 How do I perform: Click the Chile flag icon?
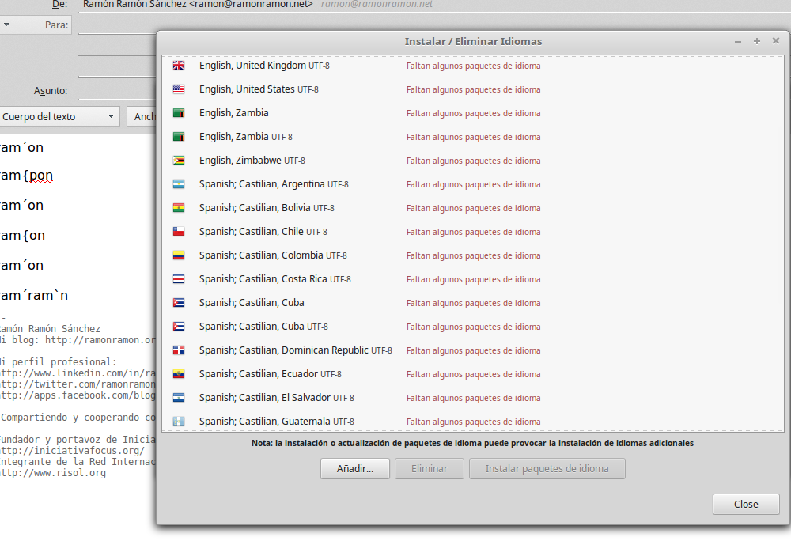pos(179,232)
